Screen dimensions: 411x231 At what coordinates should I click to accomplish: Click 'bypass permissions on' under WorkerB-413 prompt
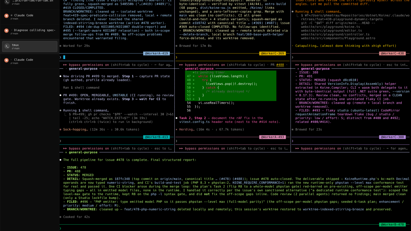coord(89,149)
